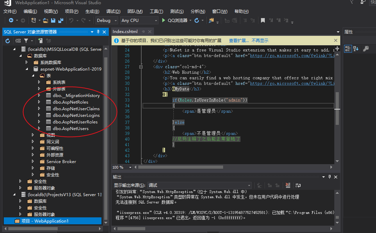Click the go.microsoft.com link on line 30

292,83
